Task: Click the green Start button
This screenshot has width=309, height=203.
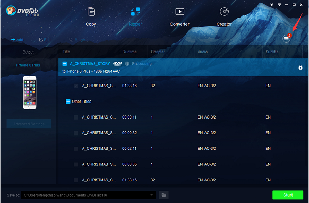Action: (x=288, y=195)
